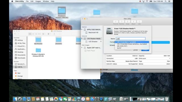Click the AirPlay display icon
Screen dimensions: 182x102
click(143, 1)
